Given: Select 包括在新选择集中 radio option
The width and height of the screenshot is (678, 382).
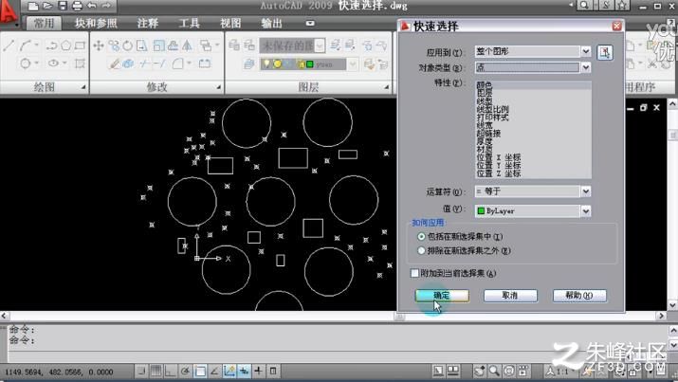Looking at the screenshot, I should coord(421,237).
